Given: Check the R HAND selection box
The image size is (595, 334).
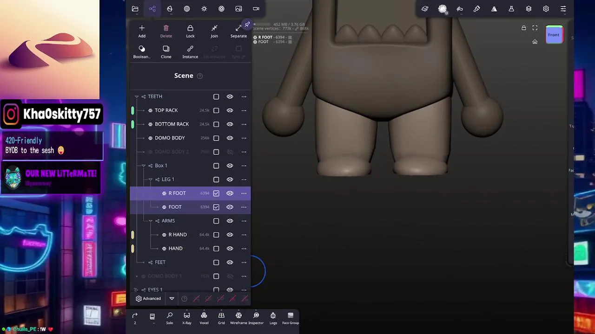Looking at the screenshot, I should click(x=216, y=235).
